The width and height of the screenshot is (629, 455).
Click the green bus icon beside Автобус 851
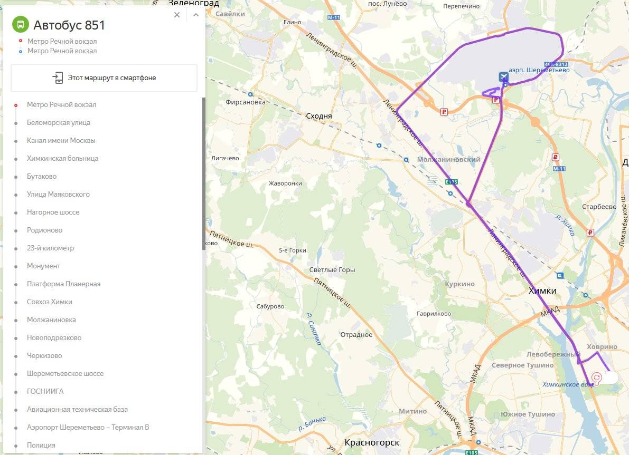pyautogui.click(x=21, y=24)
